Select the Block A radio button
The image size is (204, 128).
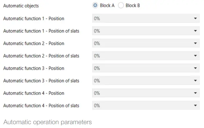95,6
